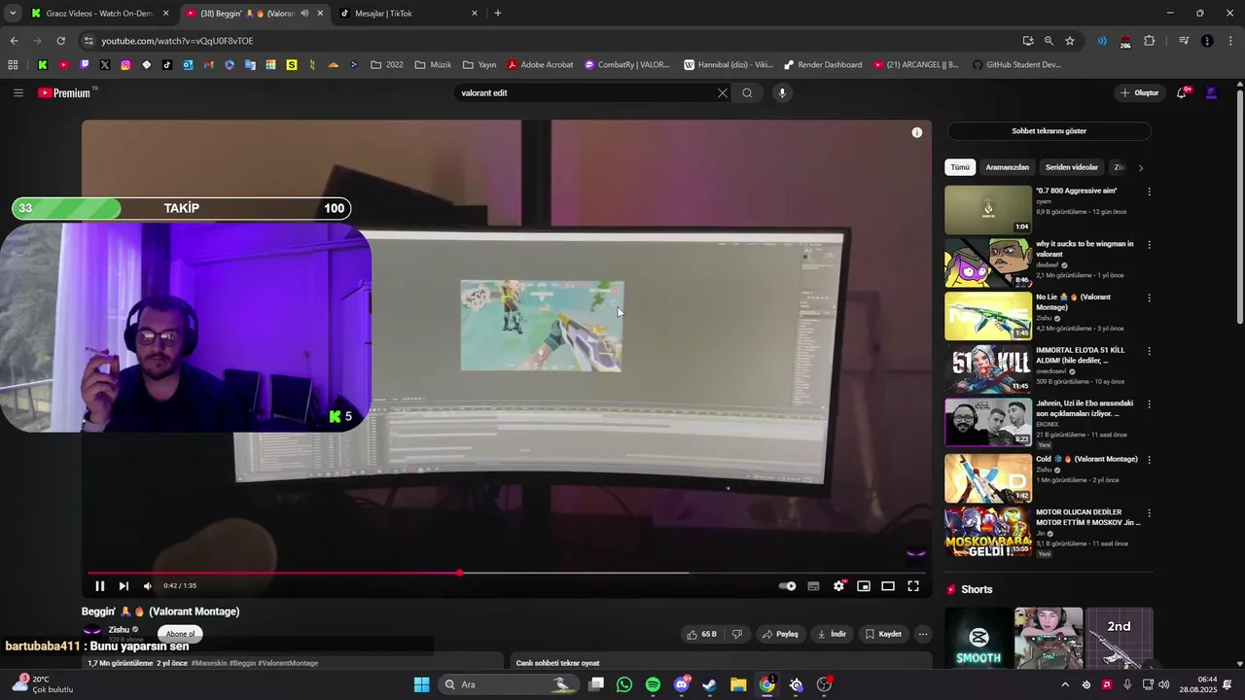This screenshot has height=700, width=1245.
Task: Open options for 0.7 800 Aggressive aim video
Action: (1149, 192)
